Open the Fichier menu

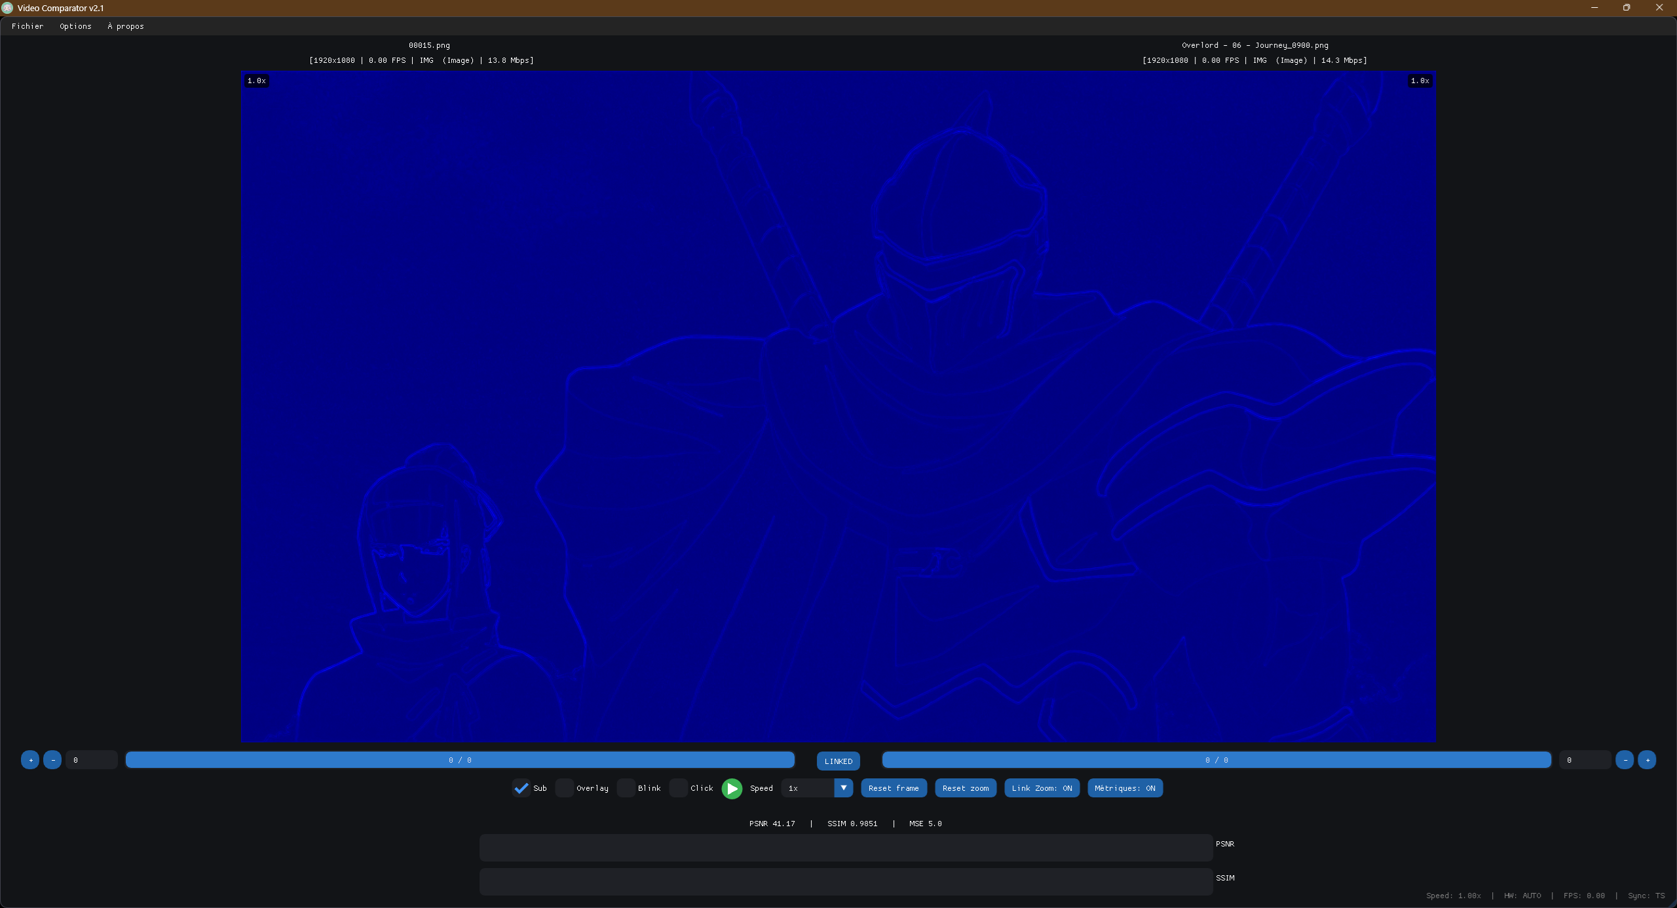28,26
